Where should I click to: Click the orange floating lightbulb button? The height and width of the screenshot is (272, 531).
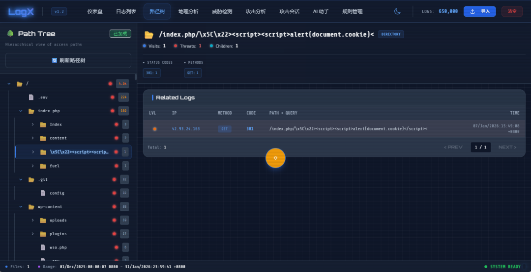275,158
